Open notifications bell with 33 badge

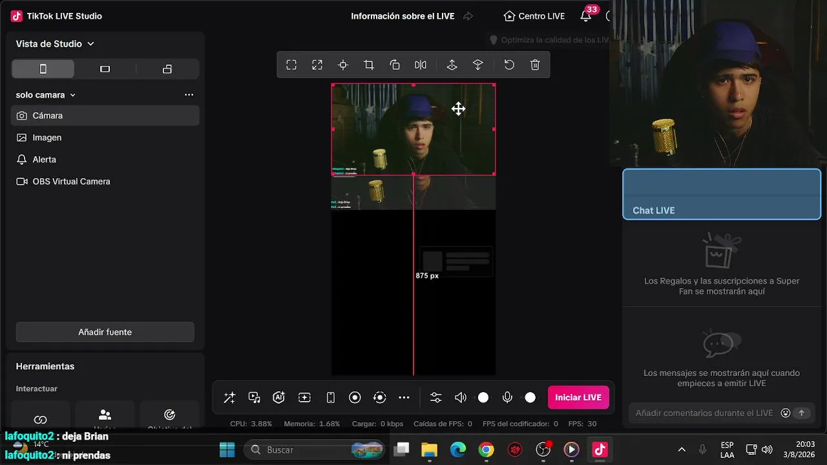click(586, 16)
